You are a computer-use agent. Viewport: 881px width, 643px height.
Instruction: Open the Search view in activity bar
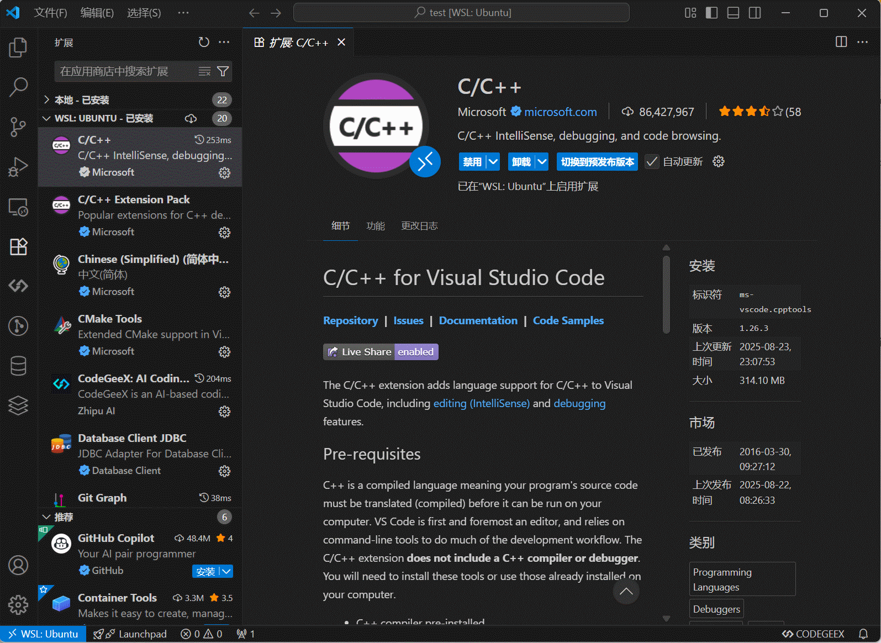(18, 87)
